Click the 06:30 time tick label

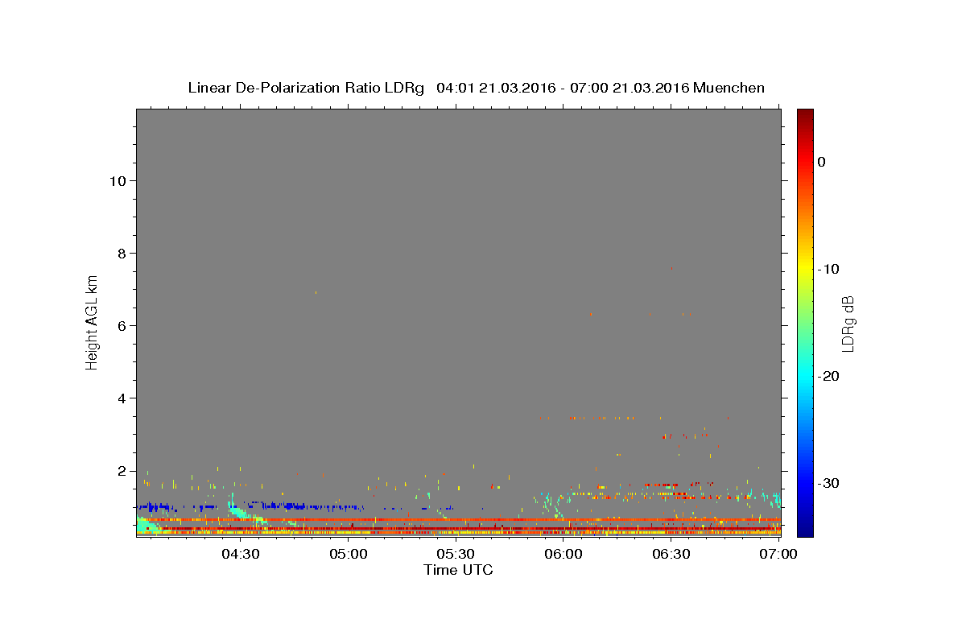coord(671,554)
